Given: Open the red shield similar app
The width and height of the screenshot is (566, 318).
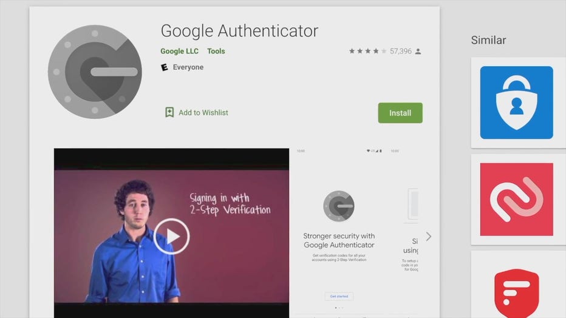Looking at the screenshot, I should [x=516, y=293].
